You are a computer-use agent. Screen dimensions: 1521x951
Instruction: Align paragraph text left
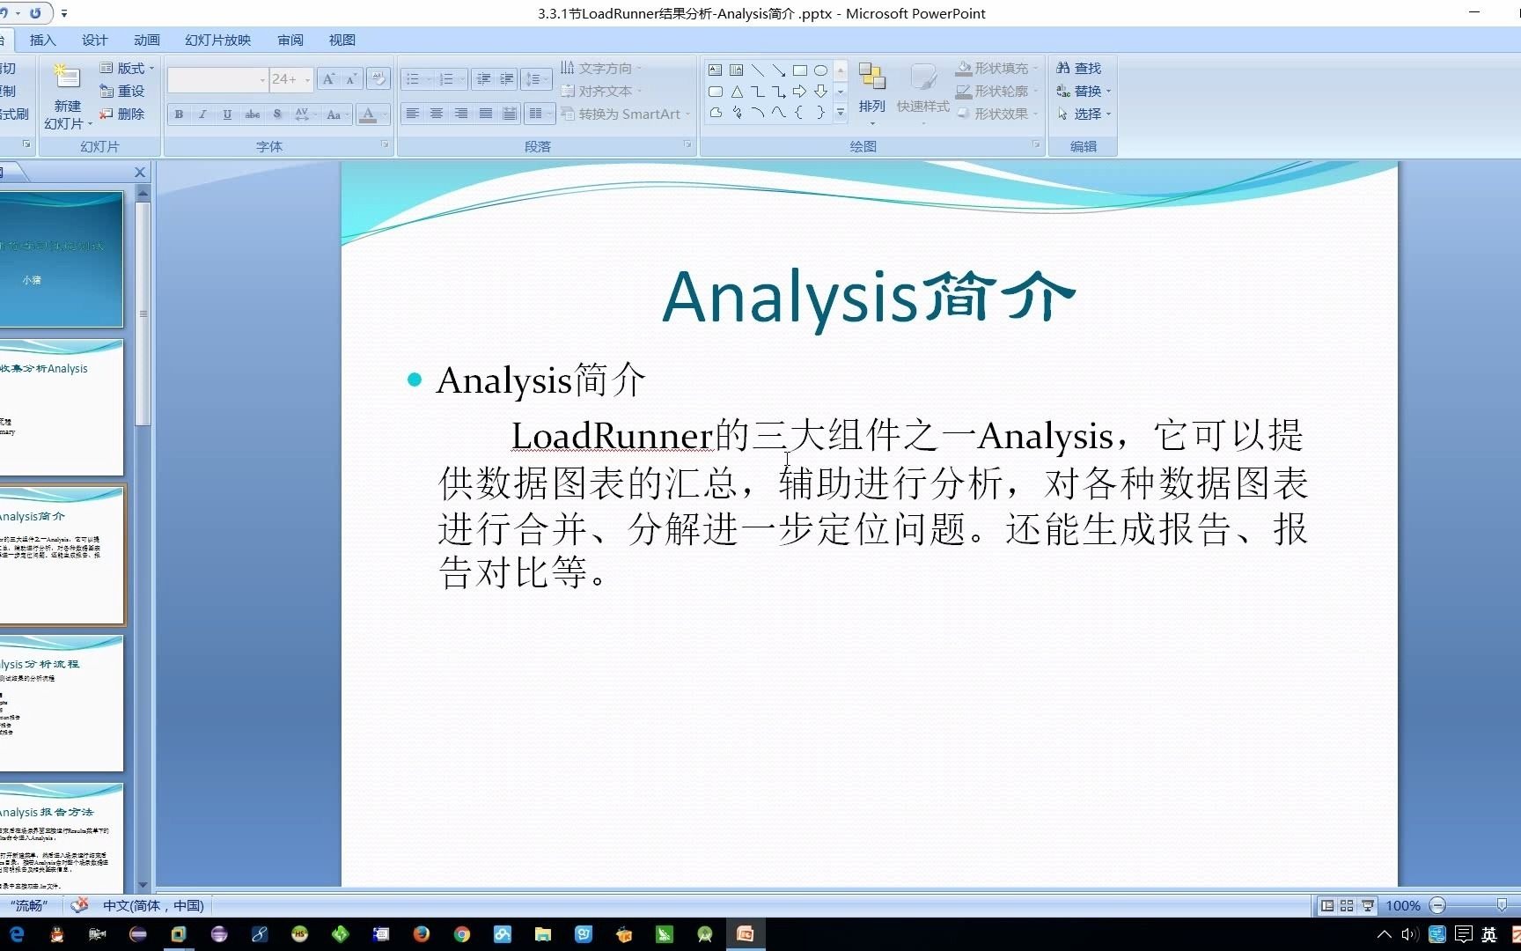412,114
